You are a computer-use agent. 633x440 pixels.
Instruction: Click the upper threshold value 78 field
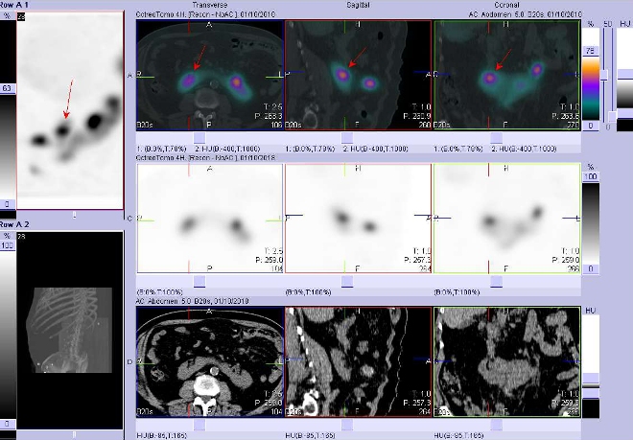(x=591, y=53)
